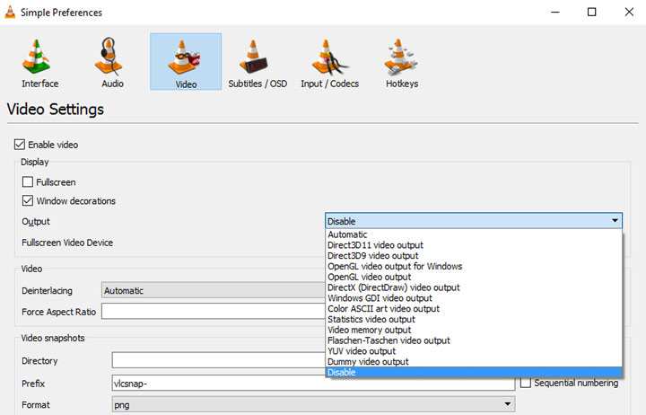Image resolution: width=646 pixels, height=415 pixels.
Task: Select Dummy video output option
Action: tap(474, 362)
